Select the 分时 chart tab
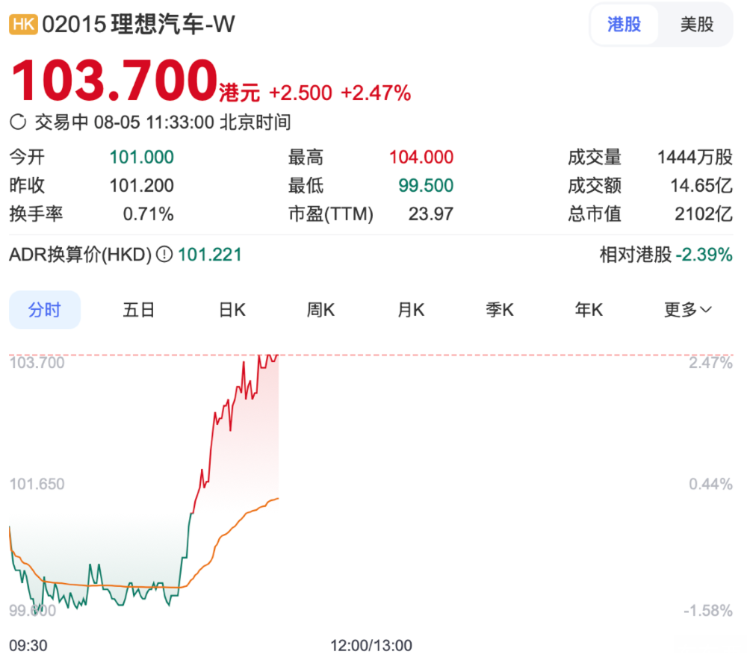 pyautogui.click(x=44, y=310)
